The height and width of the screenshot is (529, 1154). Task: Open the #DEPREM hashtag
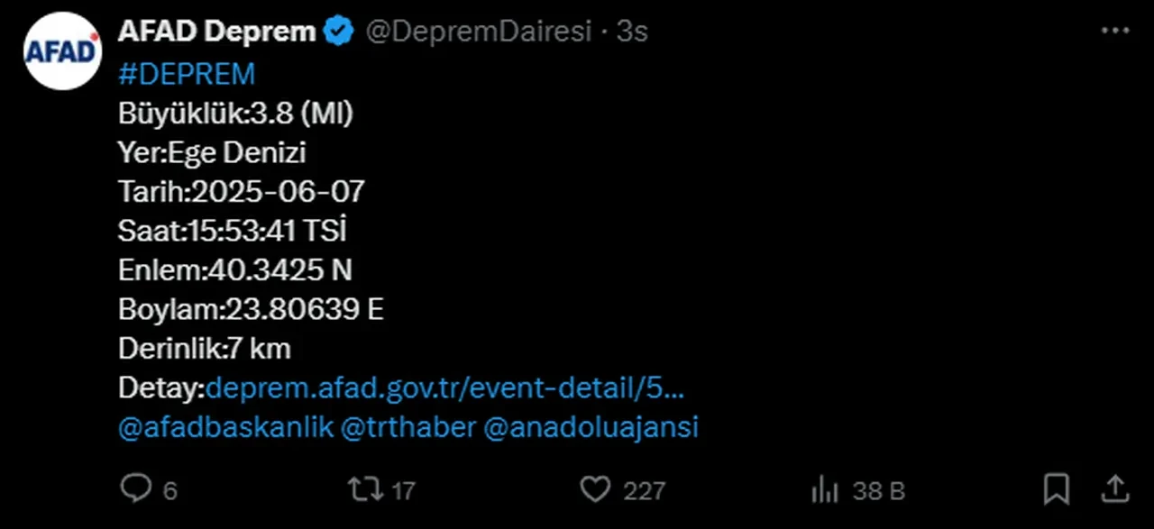coord(187,74)
